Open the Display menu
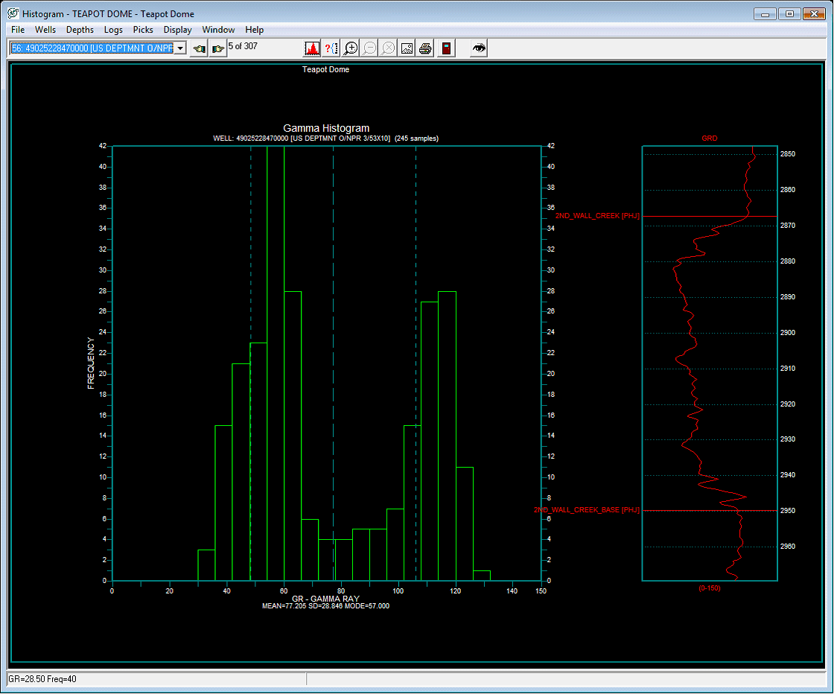The image size is (834, 694). (x=177, y=30)
